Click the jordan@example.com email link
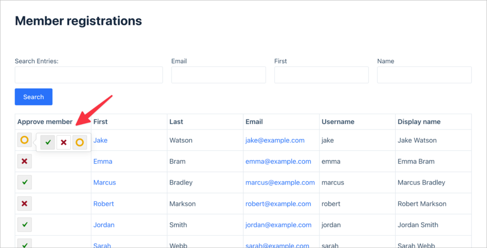 [x=278, y=225]
